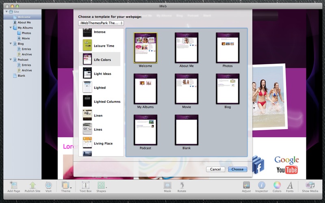
Task: Open the iWebThemesPark theme set dropdown
Action: click(x=101, y=23)
